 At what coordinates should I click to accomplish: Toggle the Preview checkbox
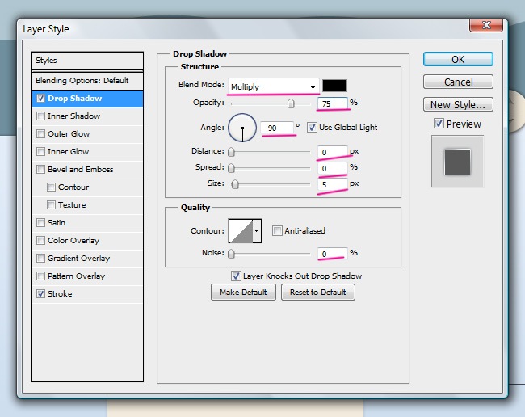pyautogui.click(x=439, y=124)
